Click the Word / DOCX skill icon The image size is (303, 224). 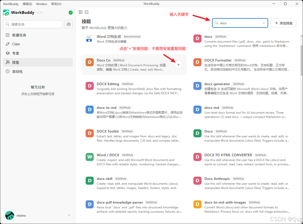coord(90,157)
